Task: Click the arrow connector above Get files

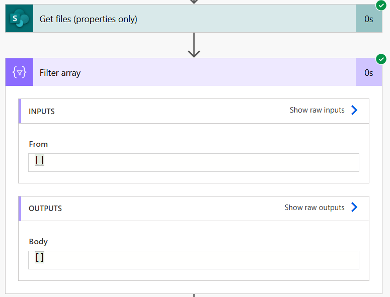Action: 194,2
